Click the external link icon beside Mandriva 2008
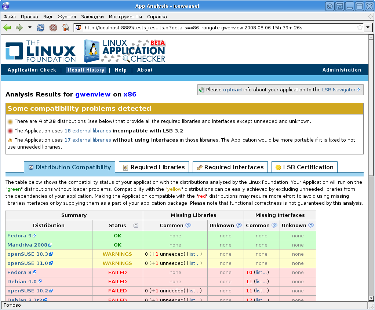375x310 pixels. pos(50,245)
